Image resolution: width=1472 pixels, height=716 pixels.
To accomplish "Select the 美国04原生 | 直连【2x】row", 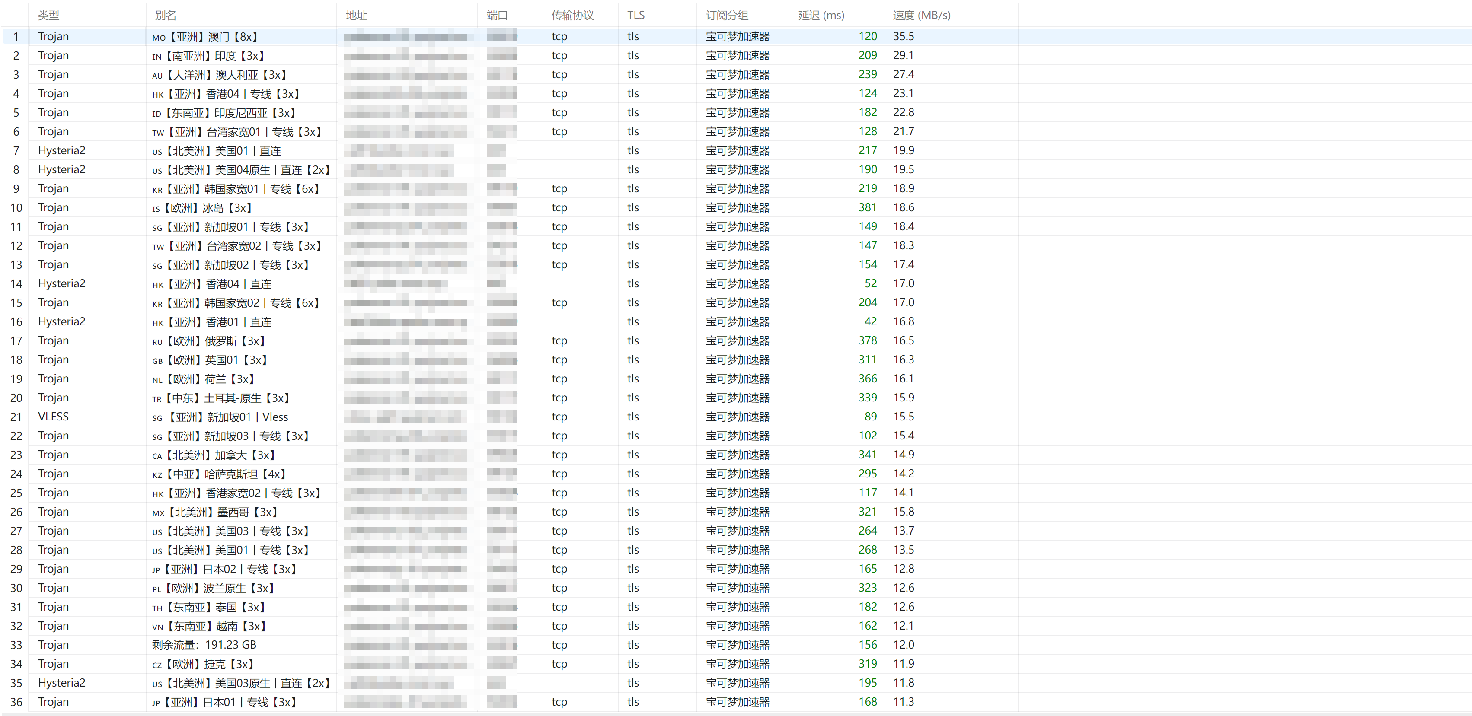I will (736, 169).
